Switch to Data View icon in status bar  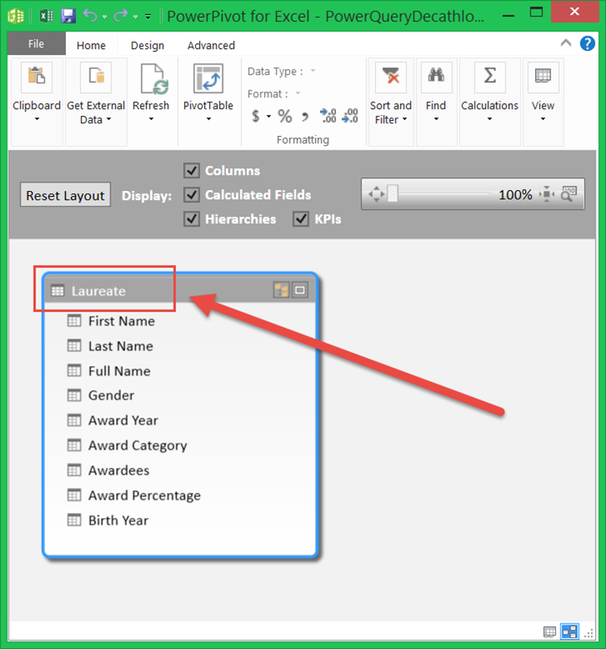pyautogui.click(x=549, y=631)
